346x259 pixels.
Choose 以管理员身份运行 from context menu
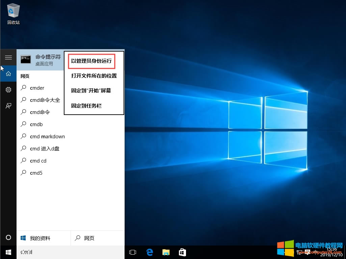pos(91,61)
